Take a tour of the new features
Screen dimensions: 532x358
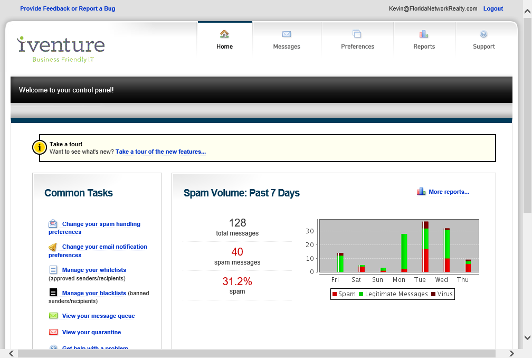click(x=161, y=152)
